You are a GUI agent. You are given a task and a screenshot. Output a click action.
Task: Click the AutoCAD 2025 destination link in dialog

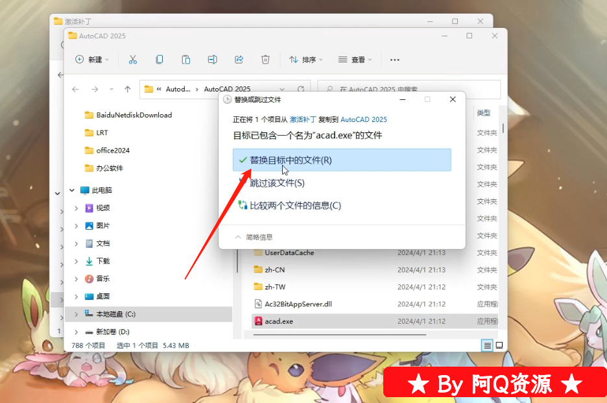pyautogui.click(x=364, y=119)
